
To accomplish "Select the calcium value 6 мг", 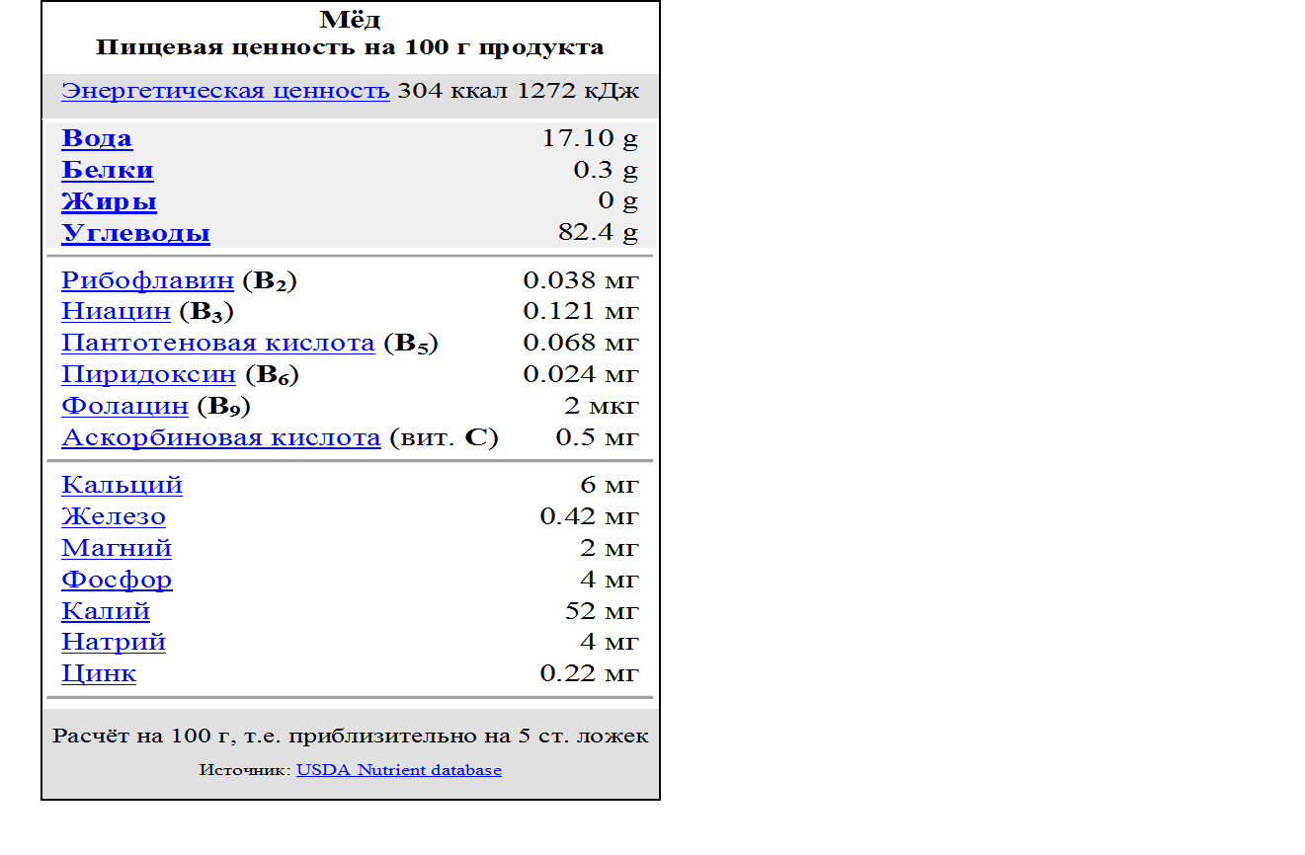I will pos(610,485).
